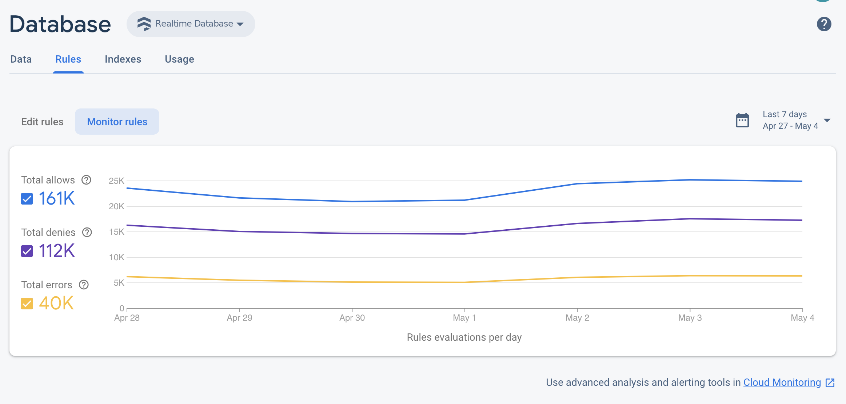
Task: Click the Realtime Database dropdown arrow
Action: [x=242, y=24]
